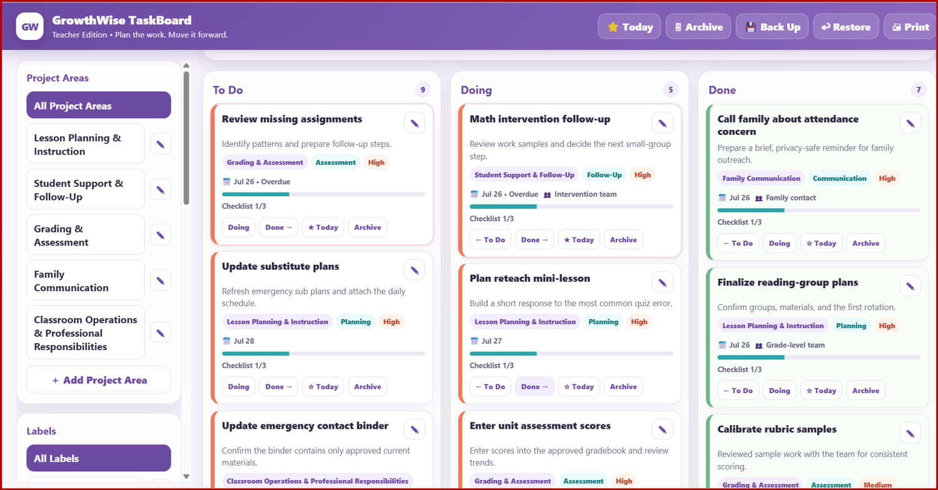Open the Archive from the header
The image size is (938, 490).
pos(698,27)
